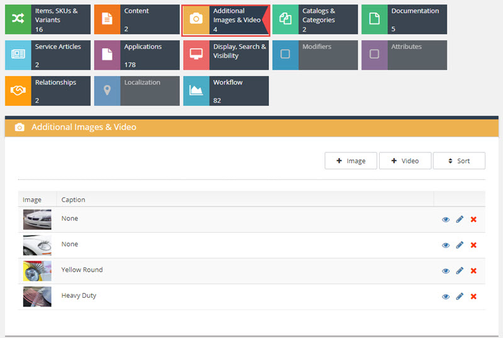Edit the second None-caption row with pencil

coord(460,245)
